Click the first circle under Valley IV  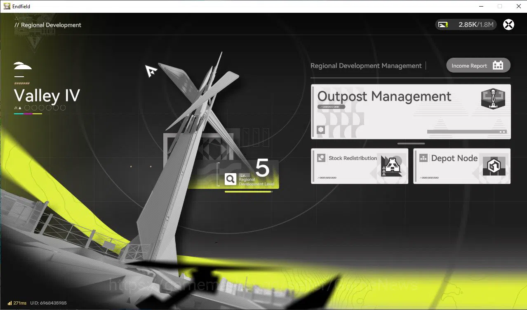click(x=27, y=108)
